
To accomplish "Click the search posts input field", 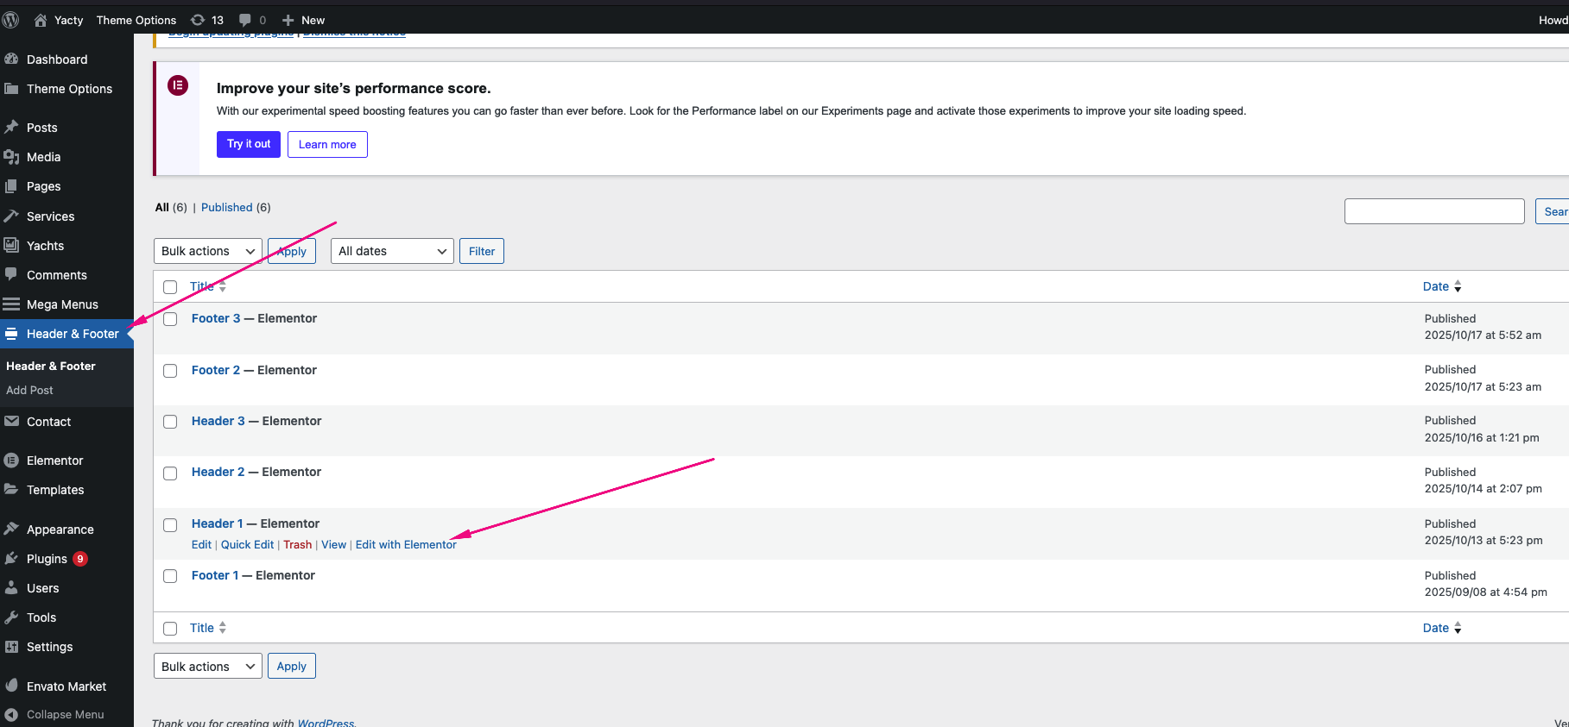I will pos(1433,211).
